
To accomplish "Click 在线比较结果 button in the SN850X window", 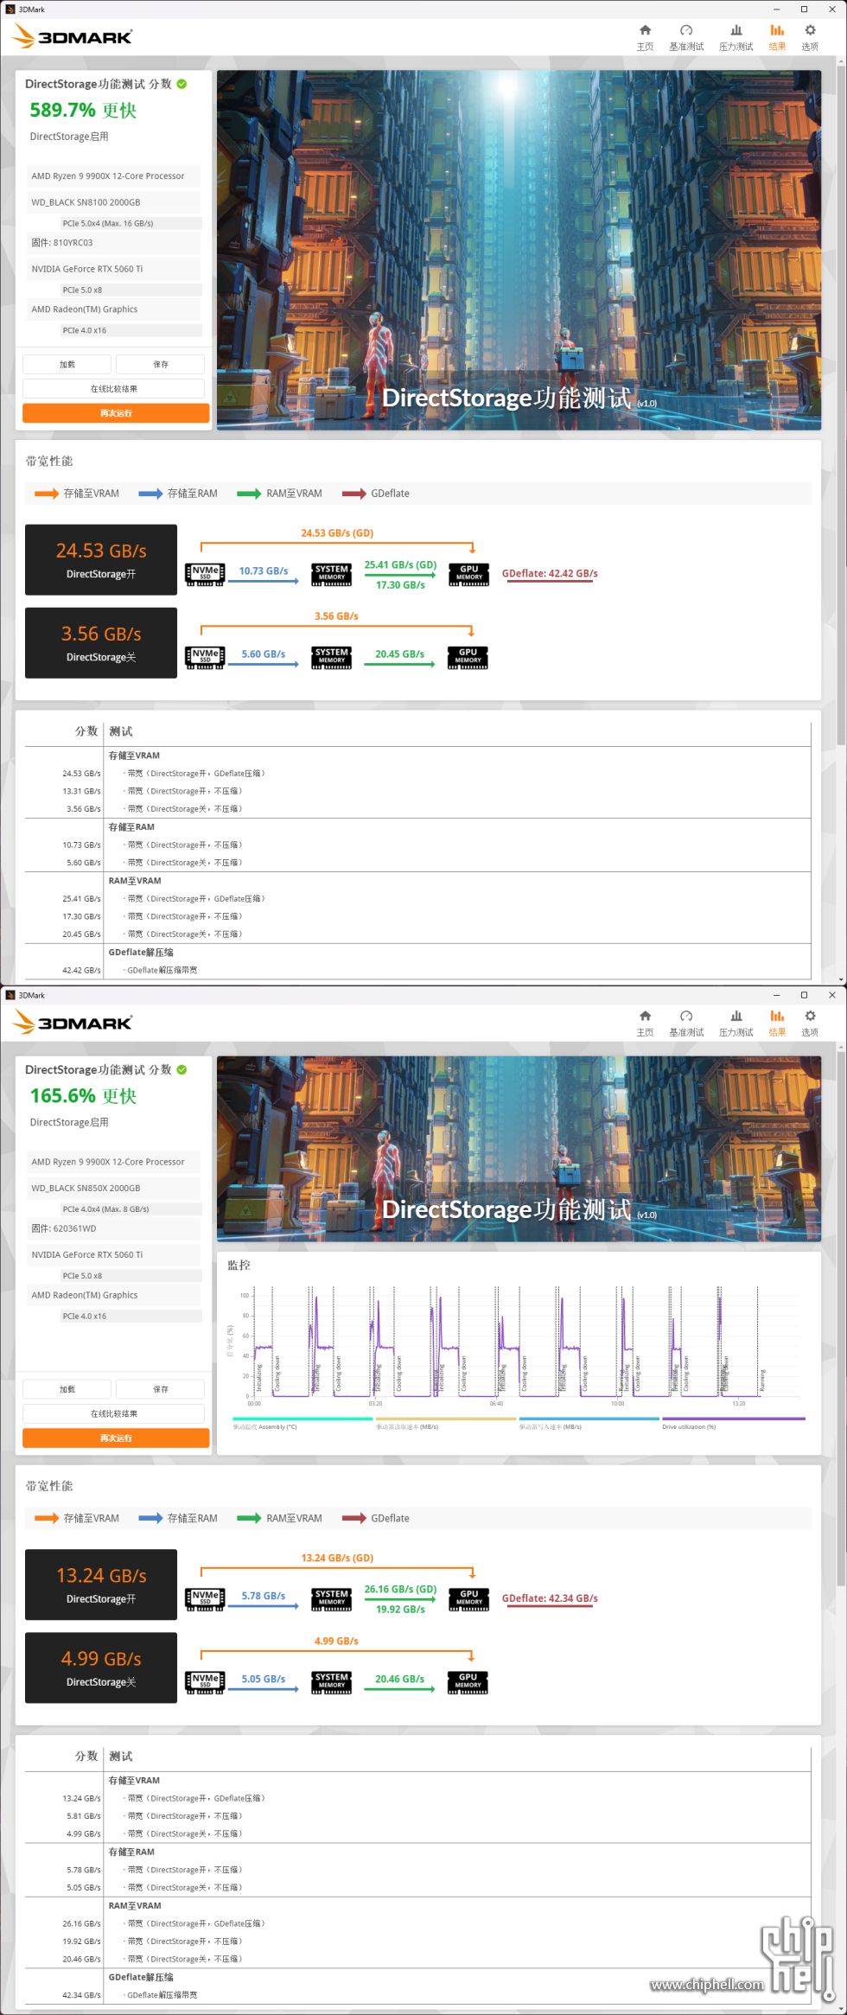I will (x=114, y=1414).
